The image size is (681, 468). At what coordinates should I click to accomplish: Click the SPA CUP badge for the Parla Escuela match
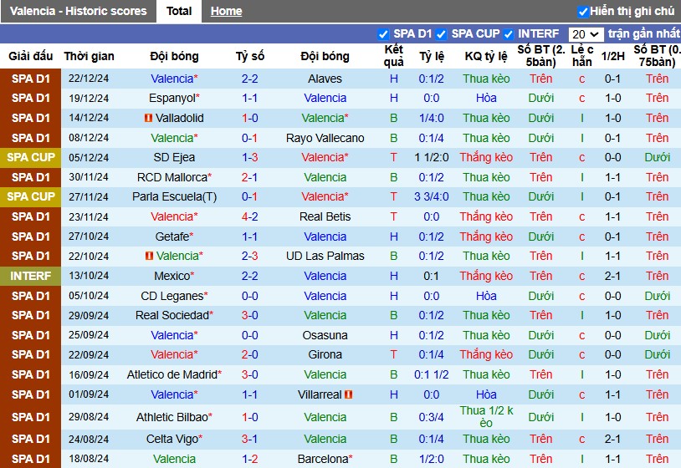point(30,196)
